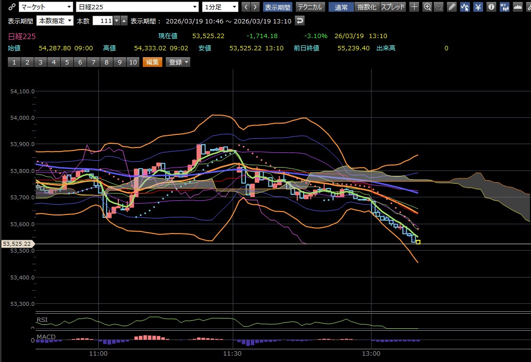Expand the 1分足 timeframe dropdown
Image resolution: width=531 pixels, height=362 pixels.
(x=220, y=7)
